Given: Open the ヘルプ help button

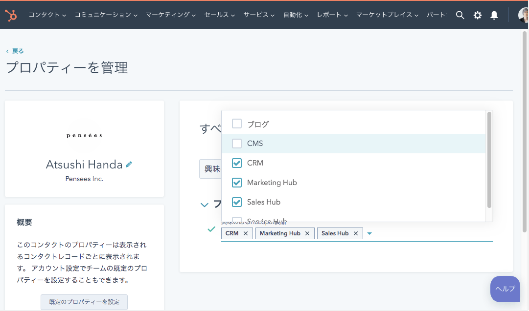Looking at the screenshot, I should point(505,289).
